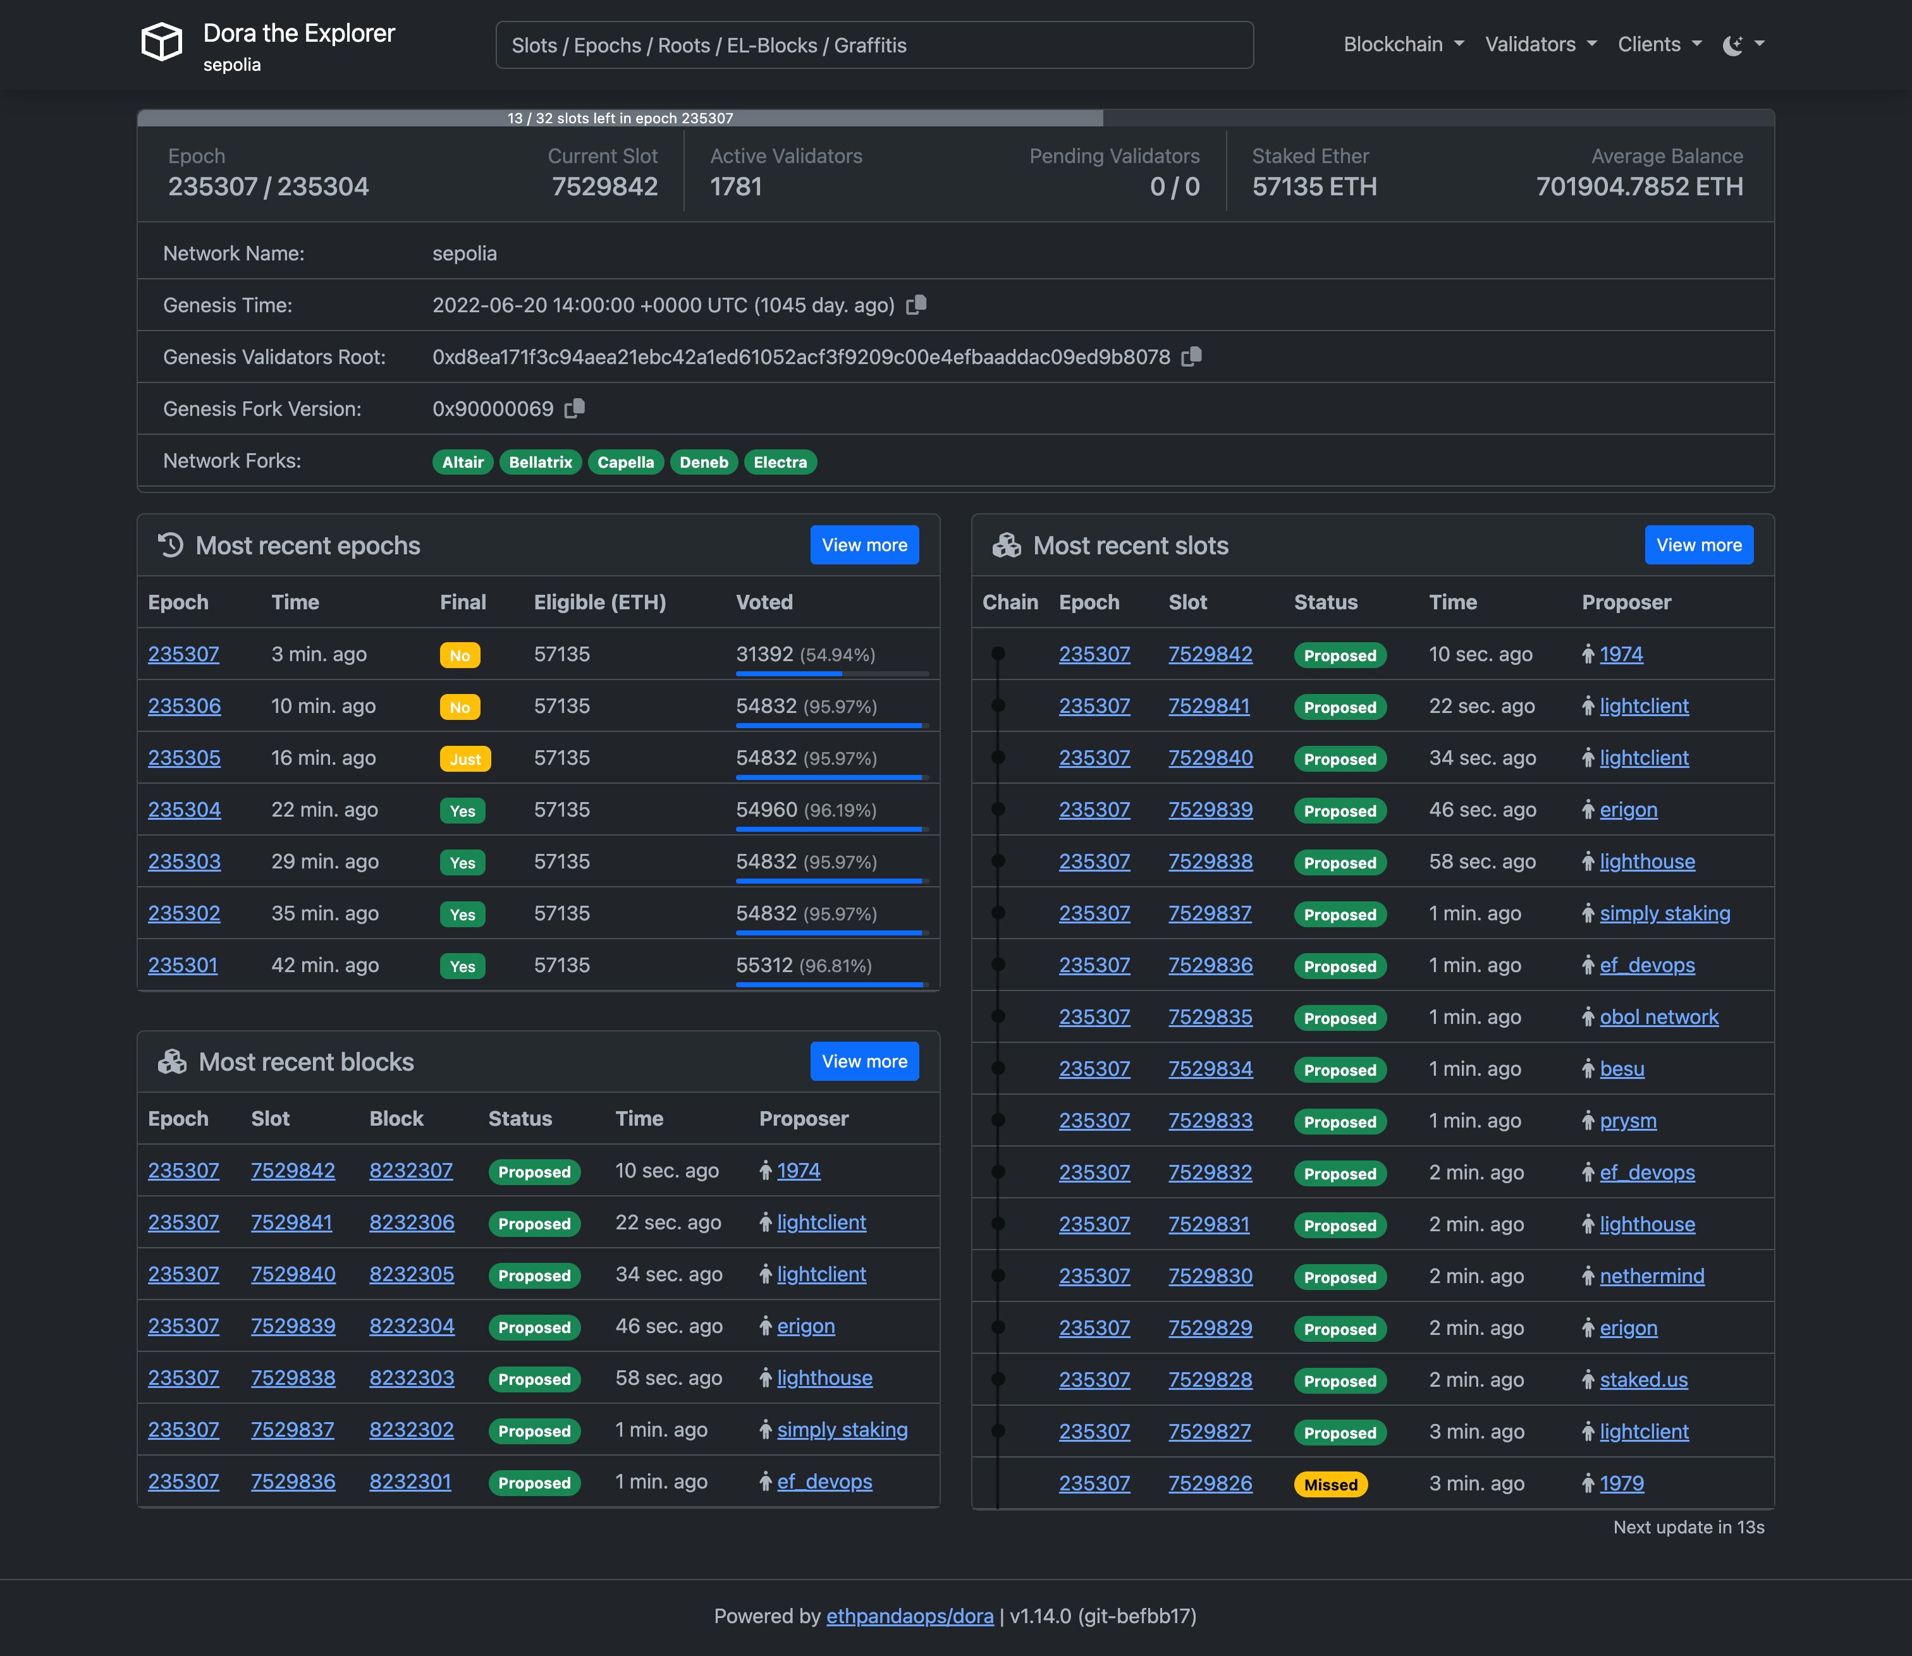Click the Deneb fork badge

704,462
